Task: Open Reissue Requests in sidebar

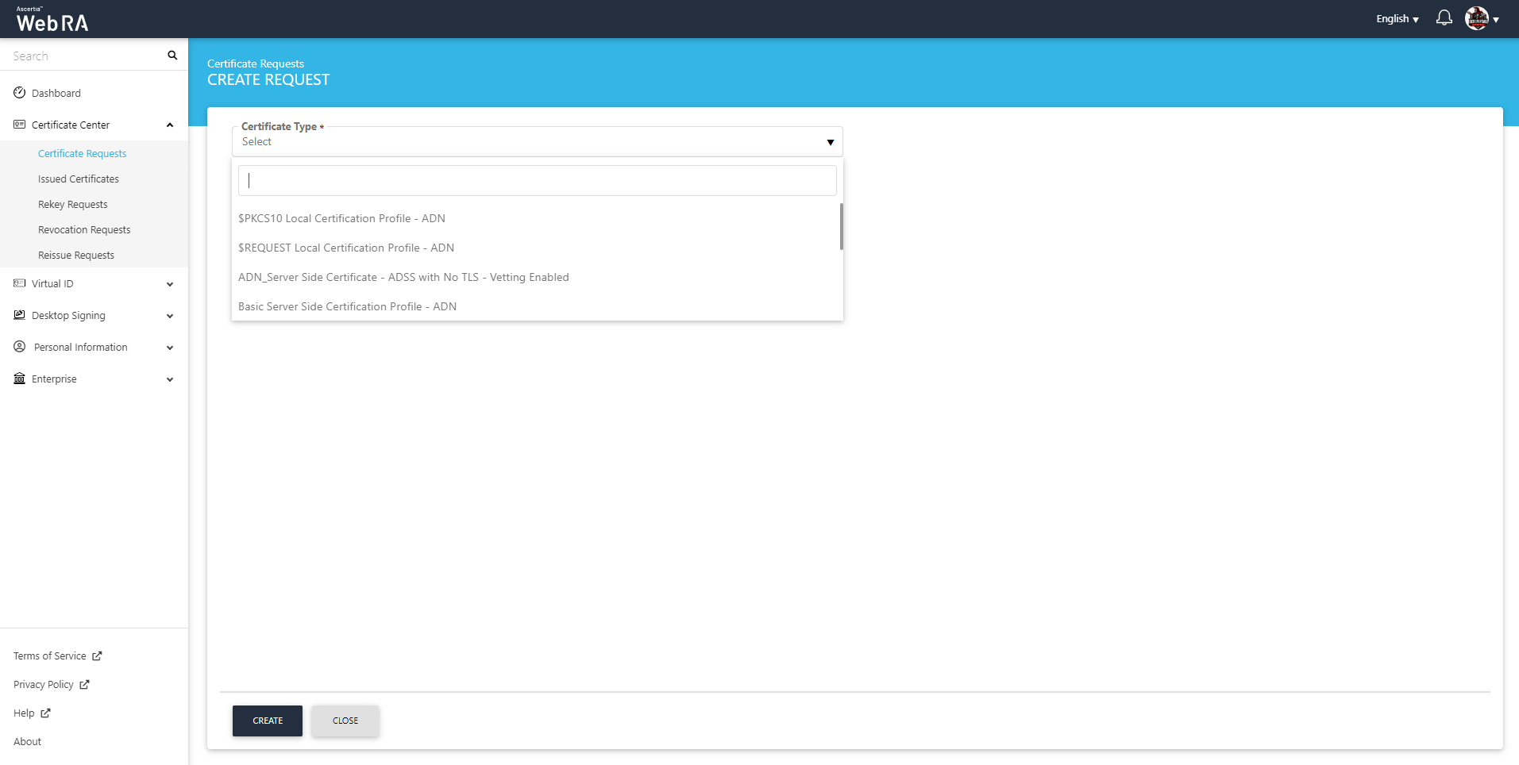Action: click(x=76, y=255)
